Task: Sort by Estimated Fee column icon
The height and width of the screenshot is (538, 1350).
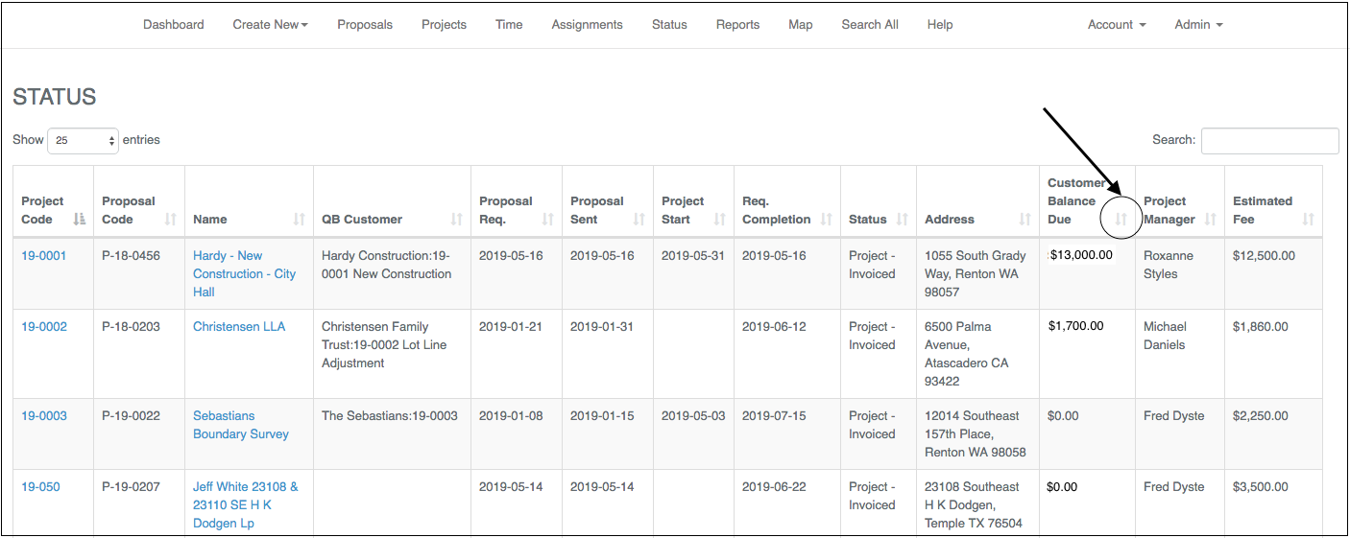Action: pos(1309,220)
